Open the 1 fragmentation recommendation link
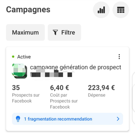 pos(58,119)
